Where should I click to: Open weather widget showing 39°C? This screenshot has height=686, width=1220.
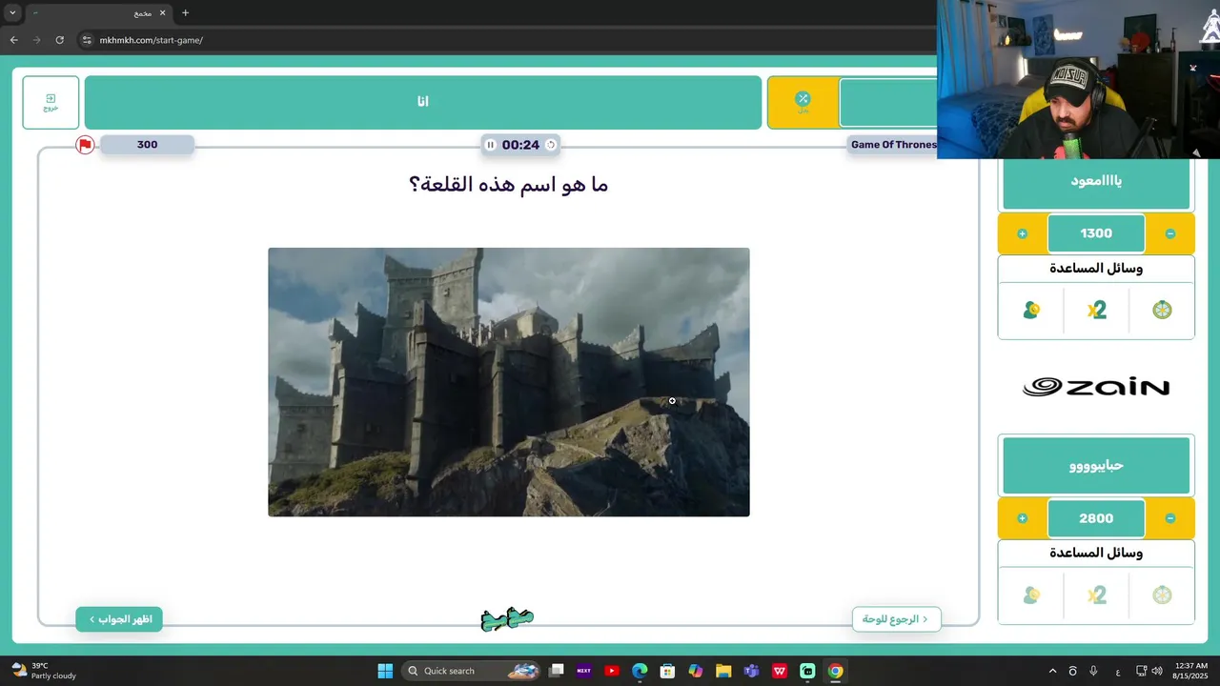click(44, 671)
